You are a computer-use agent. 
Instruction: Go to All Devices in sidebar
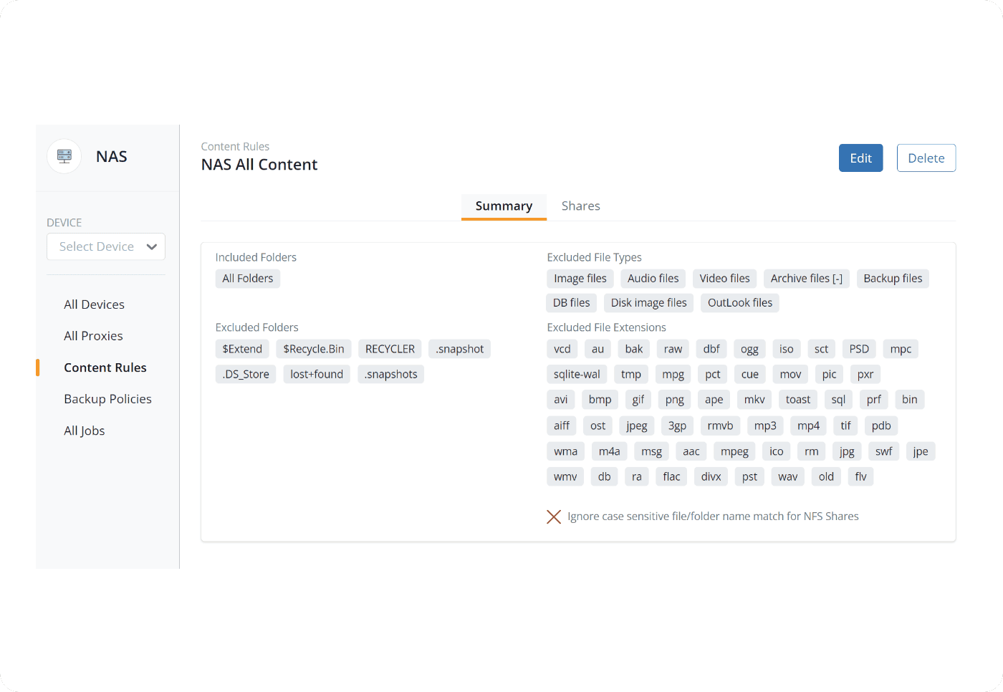pyautogui.click(x=94, y=304)
